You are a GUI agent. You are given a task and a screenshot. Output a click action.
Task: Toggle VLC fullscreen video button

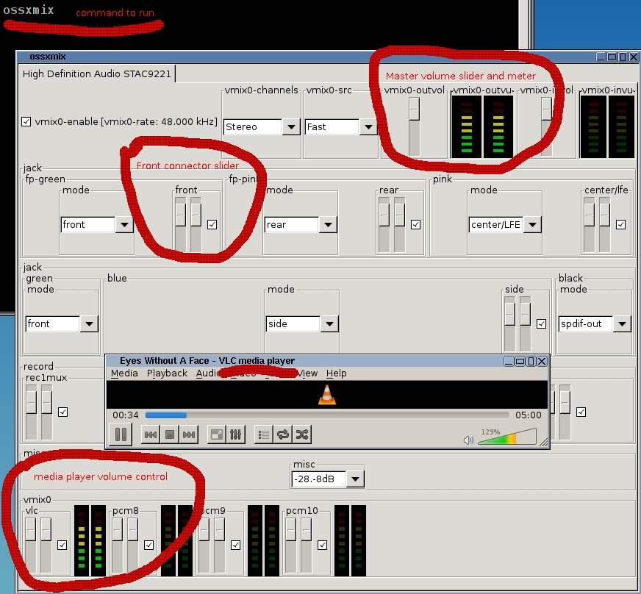(x=217, y=434)
